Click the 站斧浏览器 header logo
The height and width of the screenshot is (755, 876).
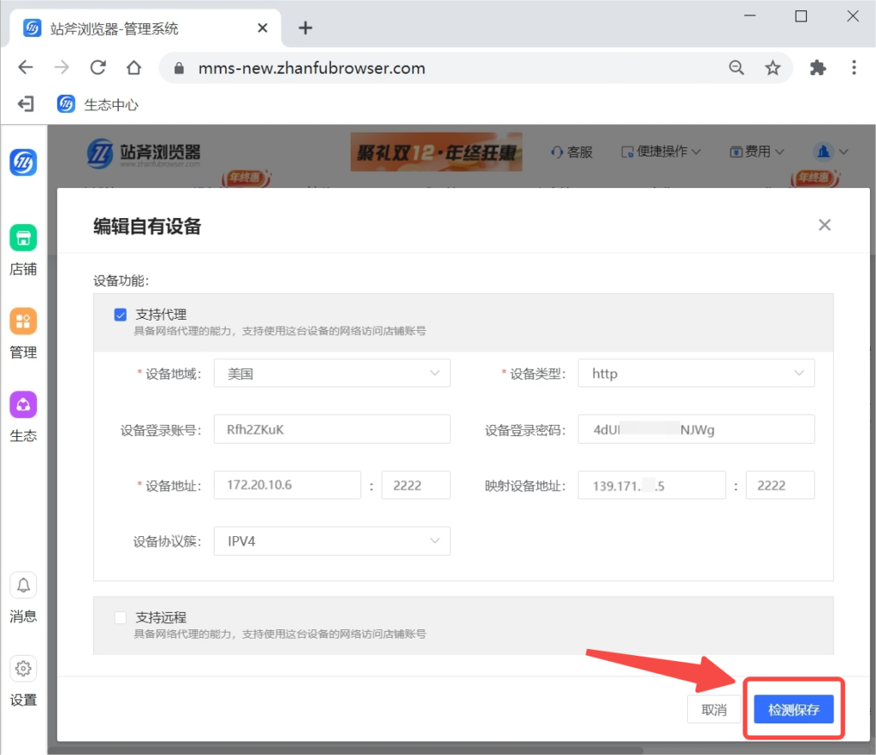tap(144, 153)
